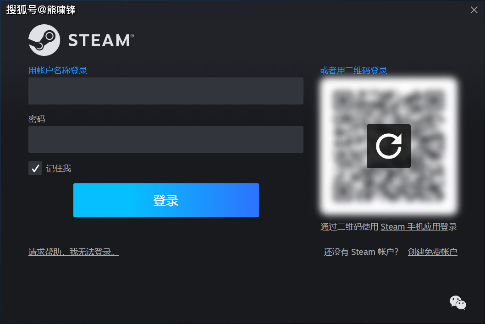Screen dimensions: 485x324
Task: Click the 或者用二维码登录 heading
Action: tap(353, 71)
